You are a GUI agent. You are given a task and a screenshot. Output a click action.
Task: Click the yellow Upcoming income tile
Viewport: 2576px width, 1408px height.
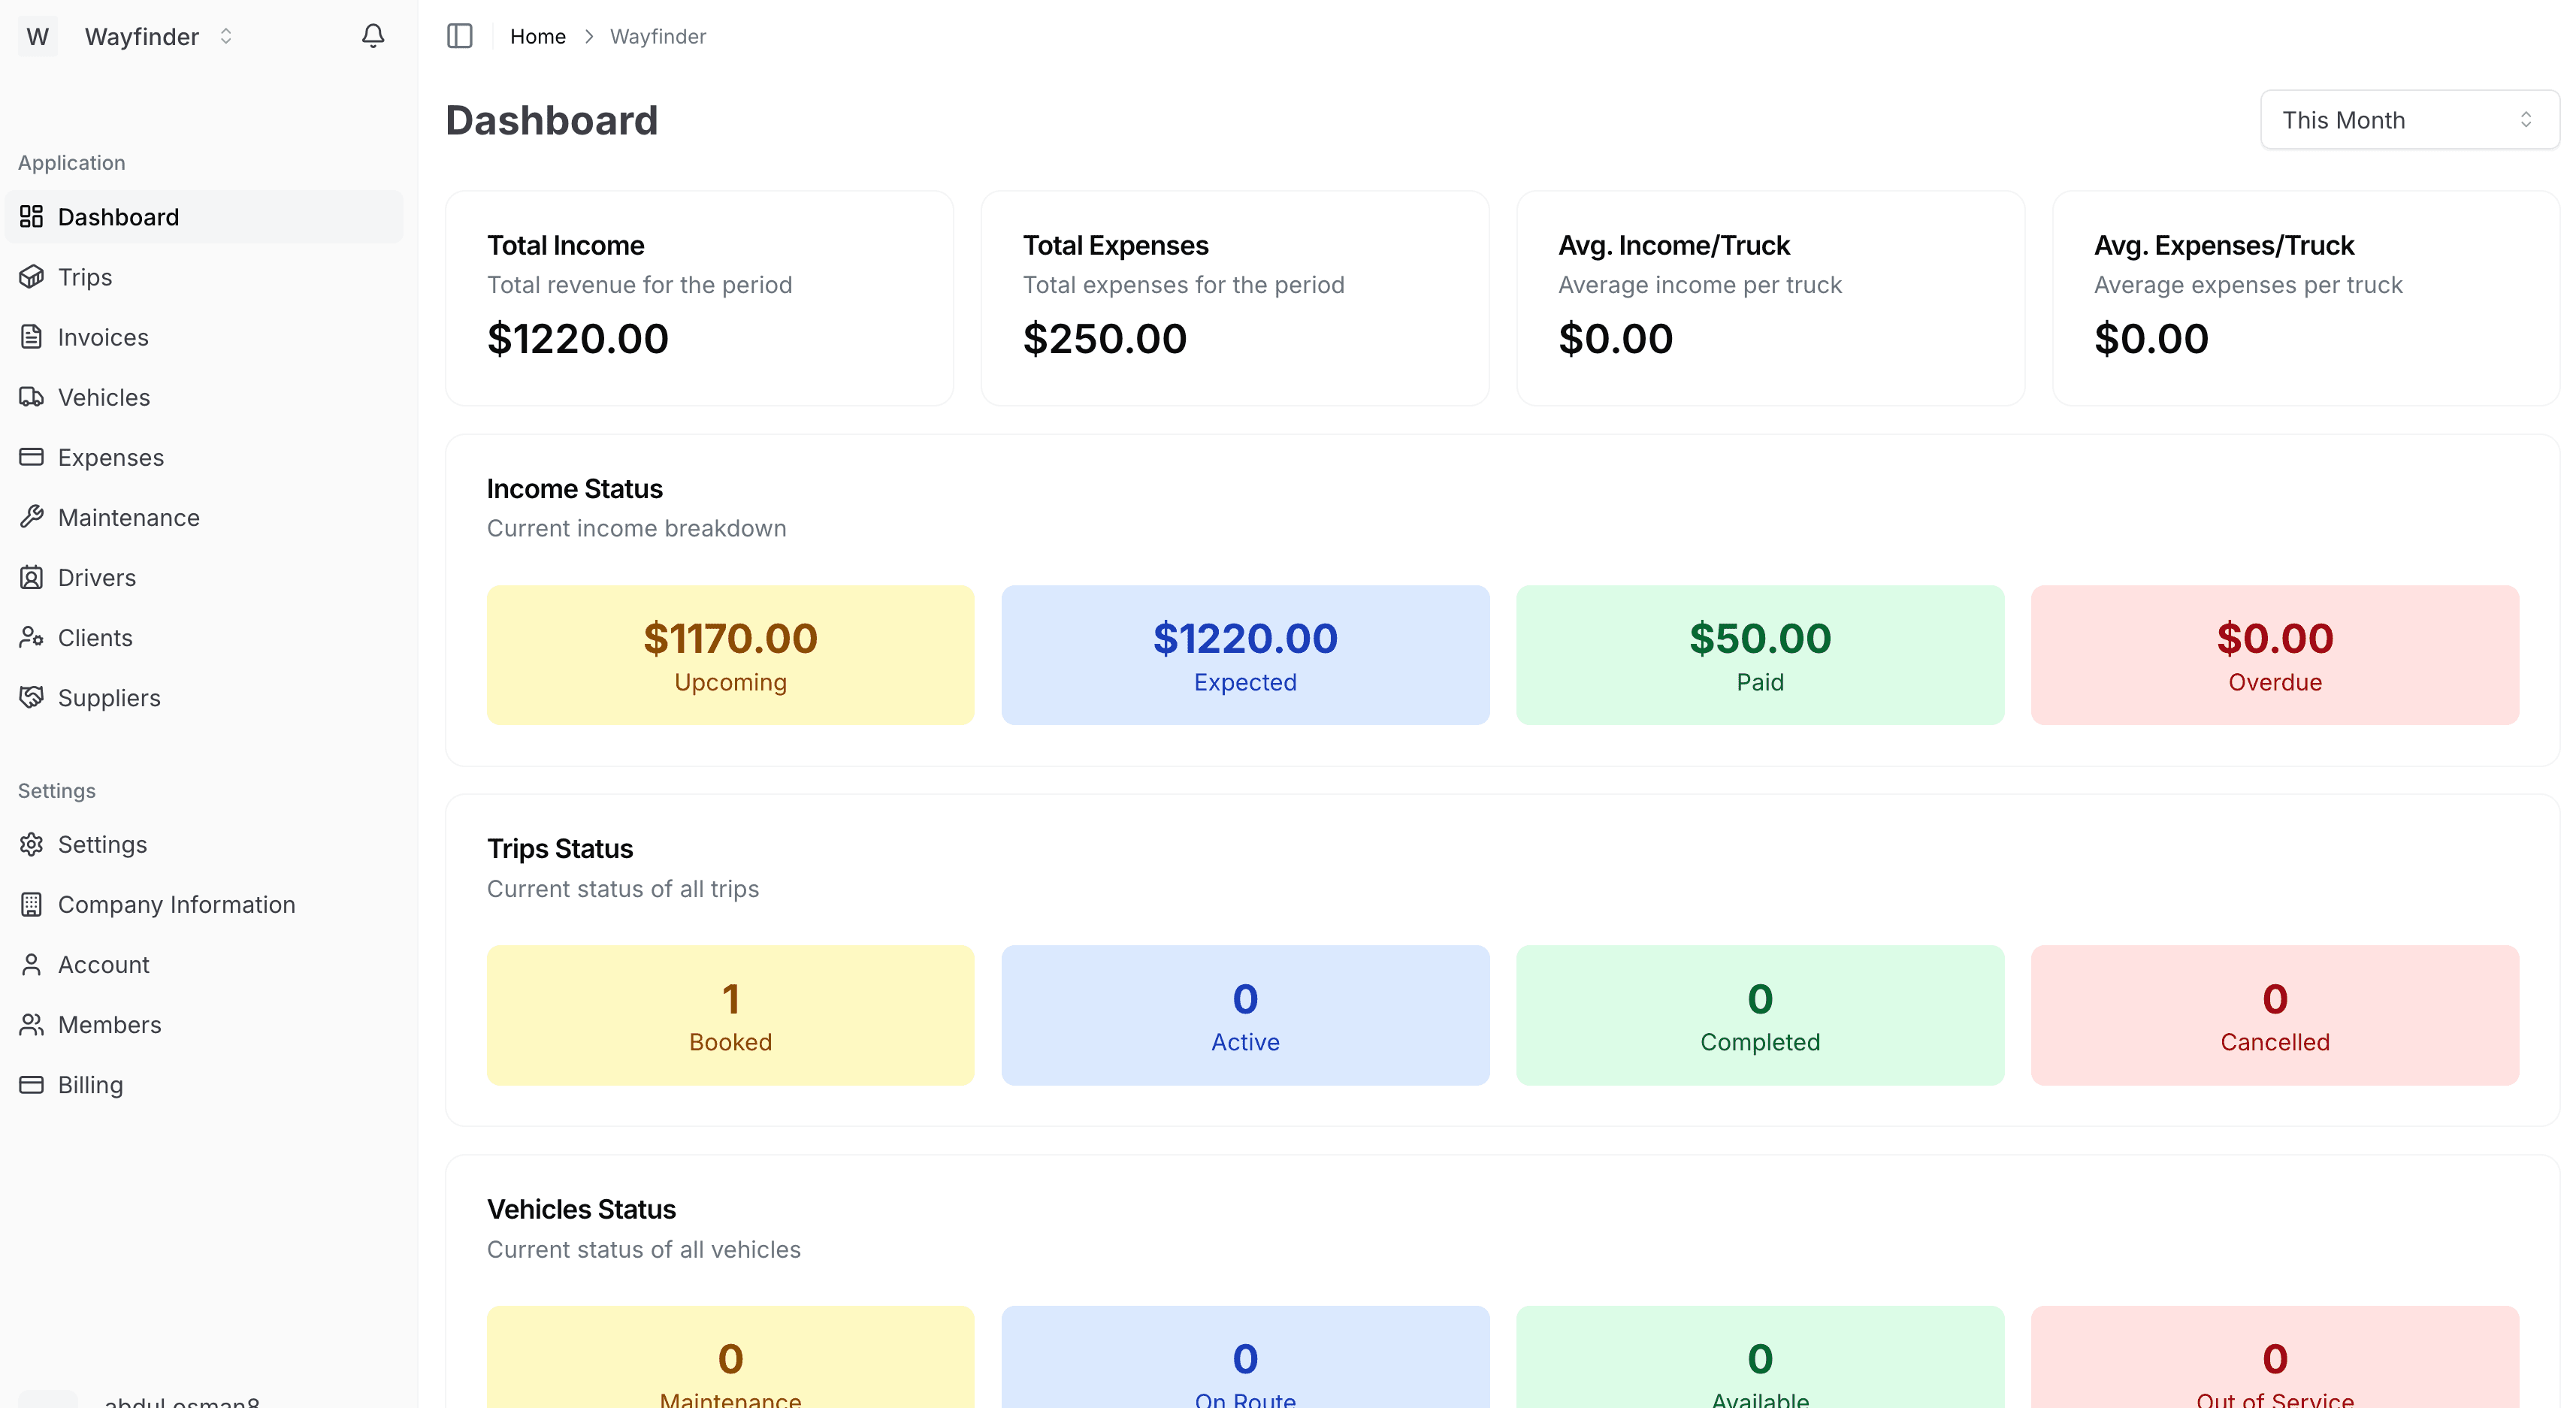(730, 655)
